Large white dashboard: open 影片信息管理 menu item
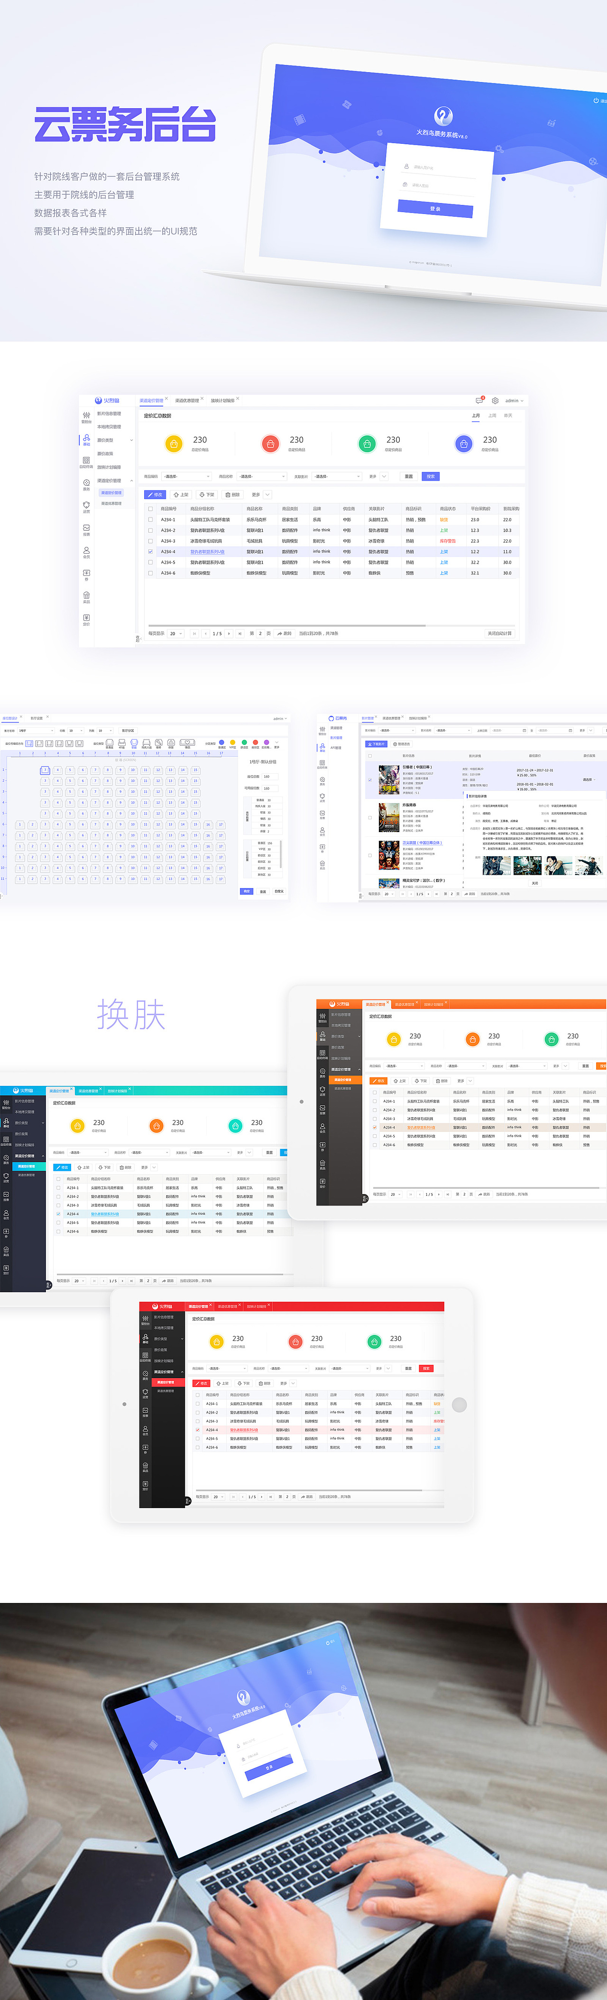This screenshot has width=607, height=2000. click(x=109, y=414)
